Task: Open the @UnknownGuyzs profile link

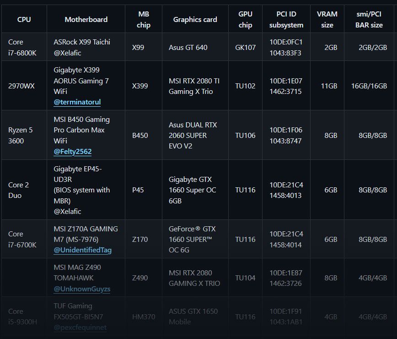Action: pyautogui.click(x=82, y=289)
